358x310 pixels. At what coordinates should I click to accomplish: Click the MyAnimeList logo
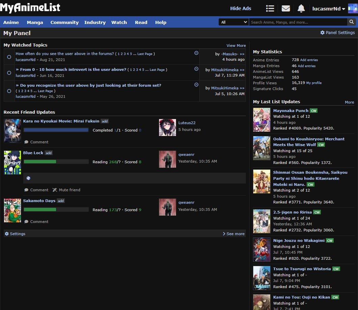[30, 7]
